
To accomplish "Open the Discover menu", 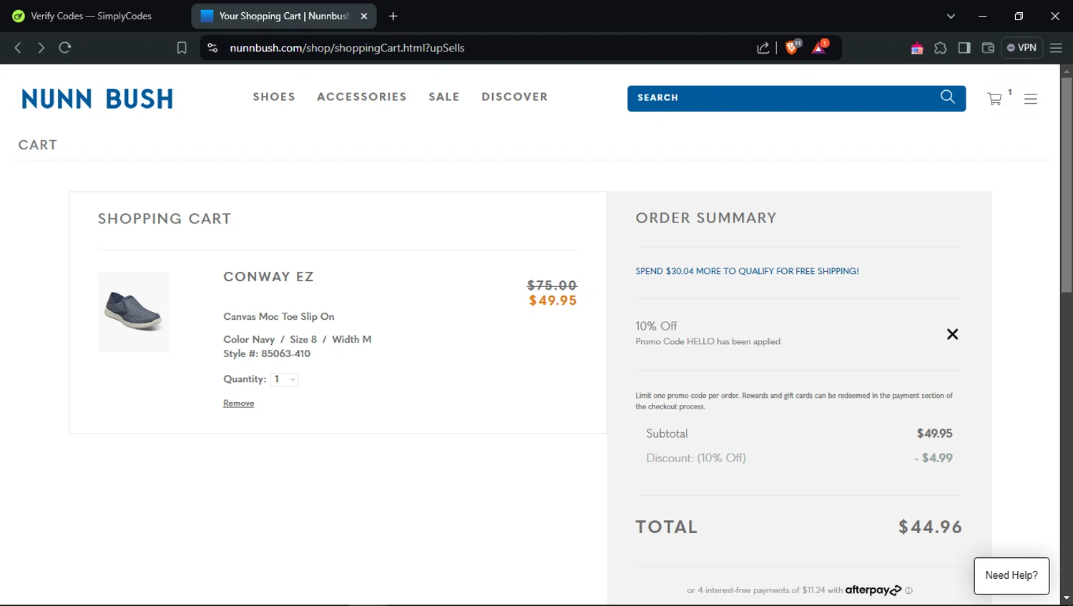I will pyautogui.click(x=514, y=97).
